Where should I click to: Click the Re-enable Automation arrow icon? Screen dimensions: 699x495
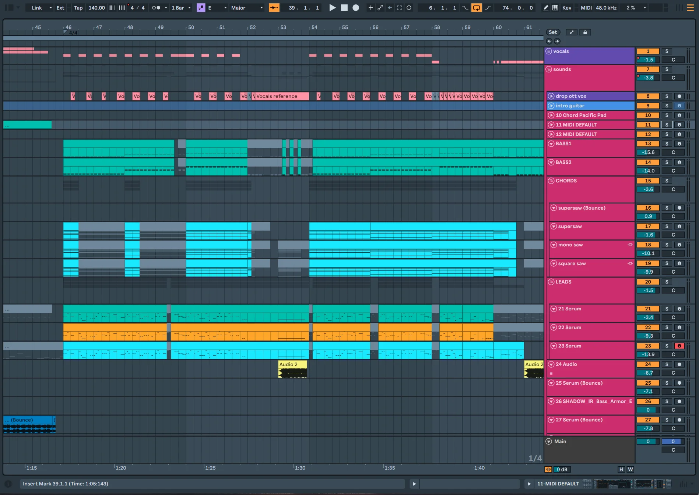390,8
